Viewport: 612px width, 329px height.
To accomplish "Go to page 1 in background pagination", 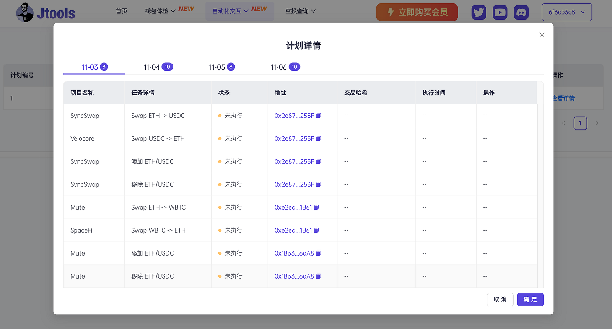I will coord(580,123).
